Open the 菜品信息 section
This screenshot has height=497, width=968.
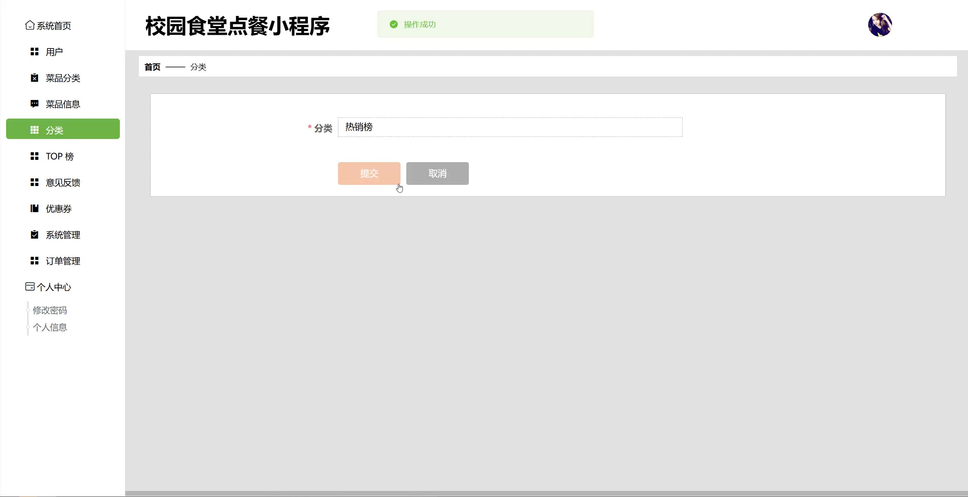(63, 104)
